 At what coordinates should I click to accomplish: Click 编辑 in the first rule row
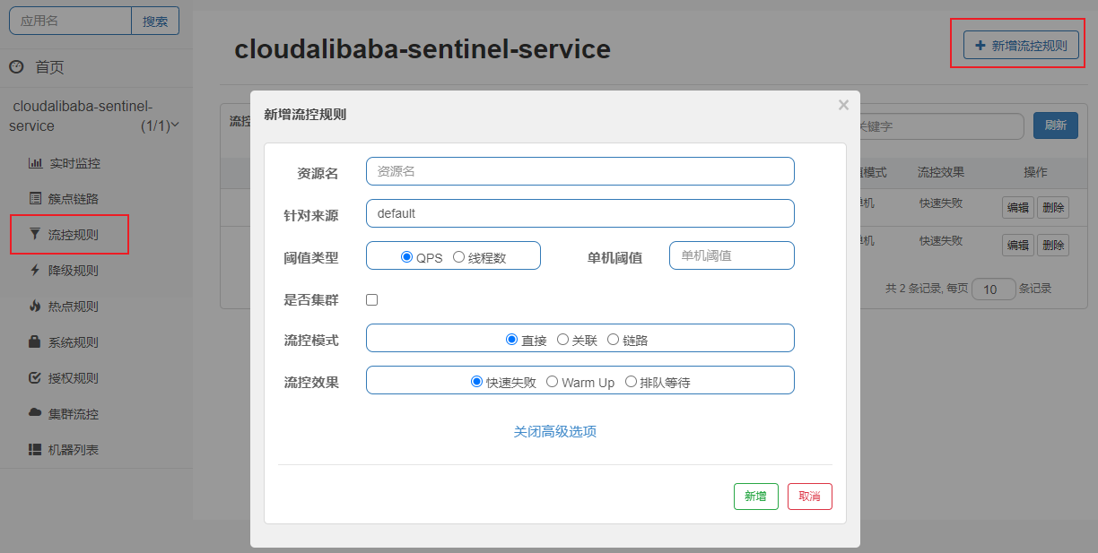[x=1018, y=207]
